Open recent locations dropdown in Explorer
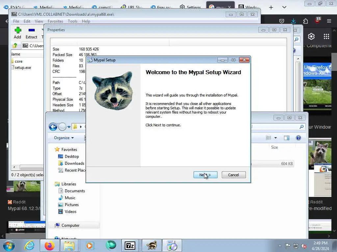337x252 pixels. point(69,127)
